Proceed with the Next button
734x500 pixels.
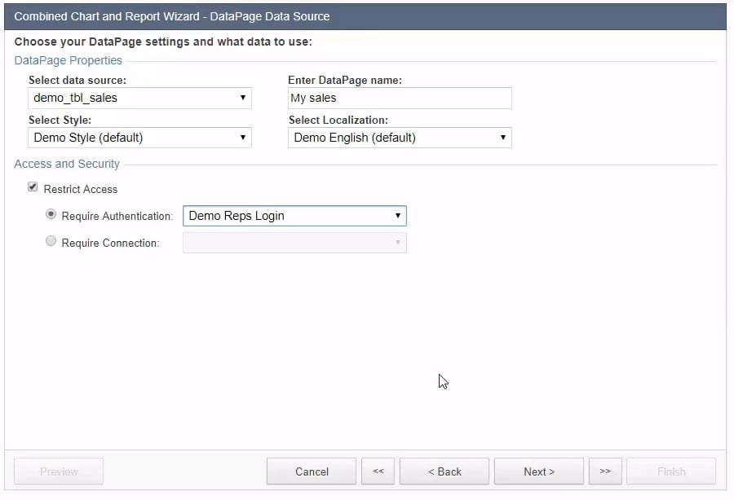click(539, 471)
